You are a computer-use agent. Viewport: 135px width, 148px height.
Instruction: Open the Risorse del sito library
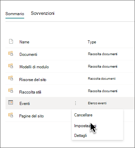click(33, 80)
